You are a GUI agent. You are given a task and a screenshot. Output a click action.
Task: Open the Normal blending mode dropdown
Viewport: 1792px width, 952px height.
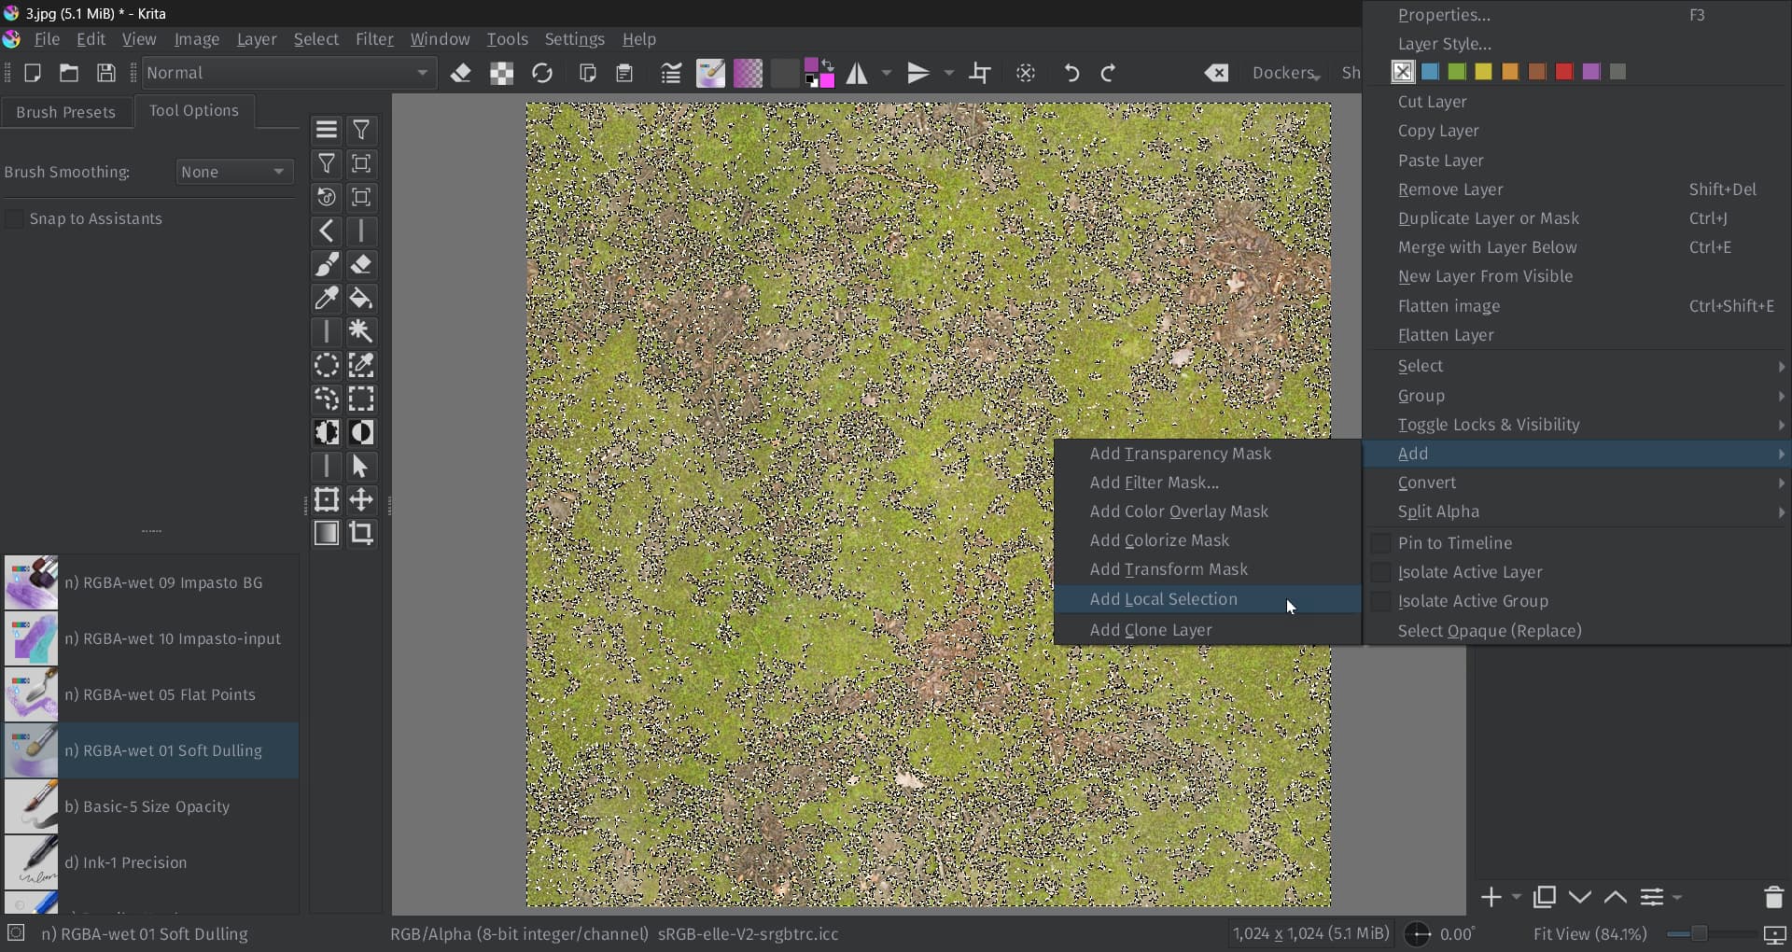pos(287,73)
